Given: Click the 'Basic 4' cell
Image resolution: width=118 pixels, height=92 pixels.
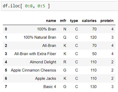Looking at the screenshot, I should [x=50, y=87].
